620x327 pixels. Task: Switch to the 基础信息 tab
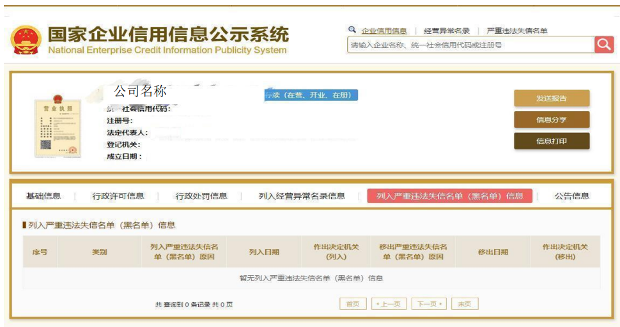43,196
